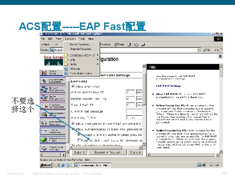Click the Forward arrow toolbar icon
This screenshot has width=235, height=176.
(x=56, y=44)
